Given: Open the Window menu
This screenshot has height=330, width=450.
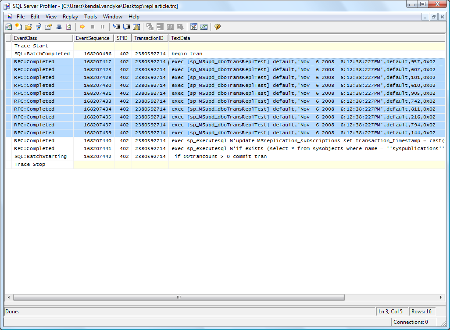Looking at the screenshot, I should (112, 17).
